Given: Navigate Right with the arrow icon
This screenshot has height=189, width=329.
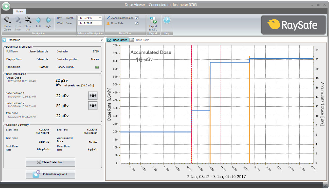Looking at the screenshot, I should click(48, 20).
